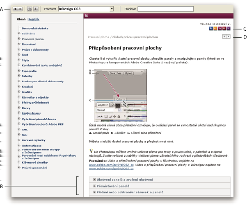Open the Kombinování textu a objektů topic
The width and height of the screenshot is (247, 207).
click(x=42, y=65)
